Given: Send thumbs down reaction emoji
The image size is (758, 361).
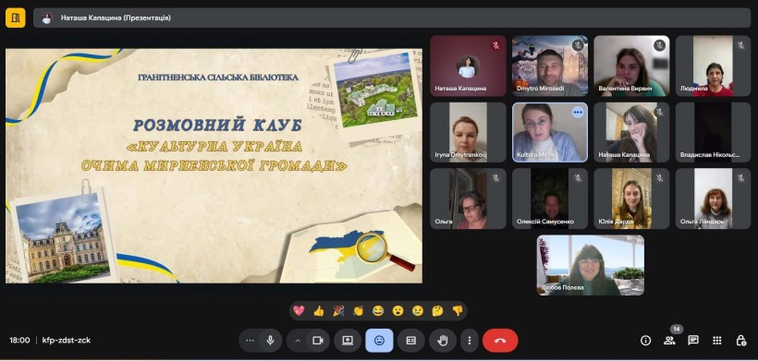Looking at the screenshot, I should pos(458,311).
